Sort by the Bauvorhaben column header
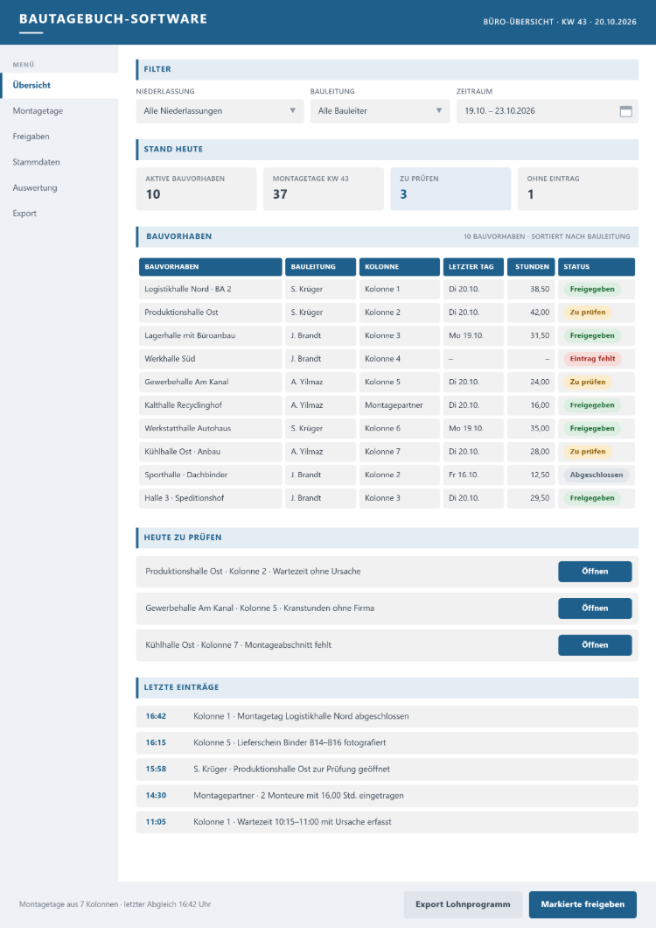Viewport: 656px width, 928px height. (x=211, y=267)
